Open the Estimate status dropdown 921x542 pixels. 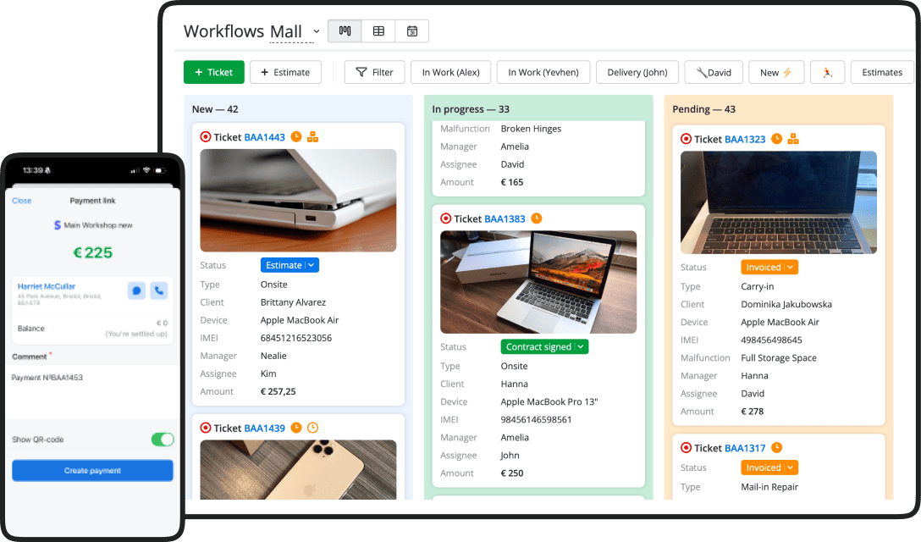pyautogui.click(x=290, y=265)
